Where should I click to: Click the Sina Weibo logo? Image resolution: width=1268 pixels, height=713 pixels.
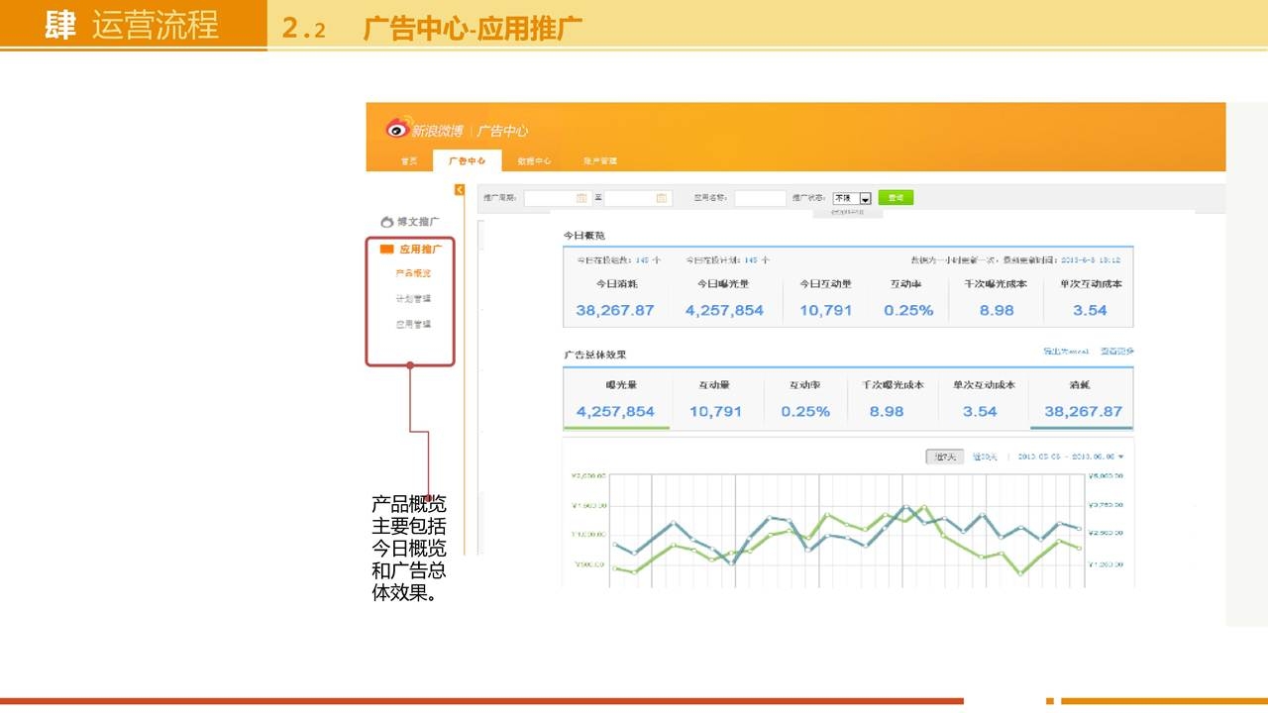[x=398, y=129]
